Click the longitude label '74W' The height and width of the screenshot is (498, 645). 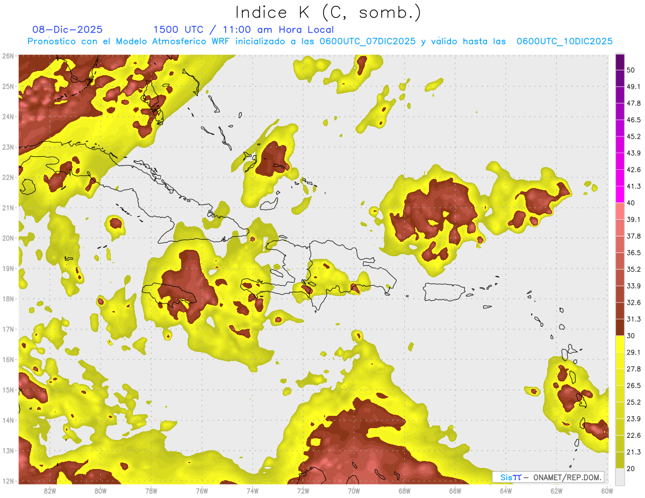(x=253, y=491)
